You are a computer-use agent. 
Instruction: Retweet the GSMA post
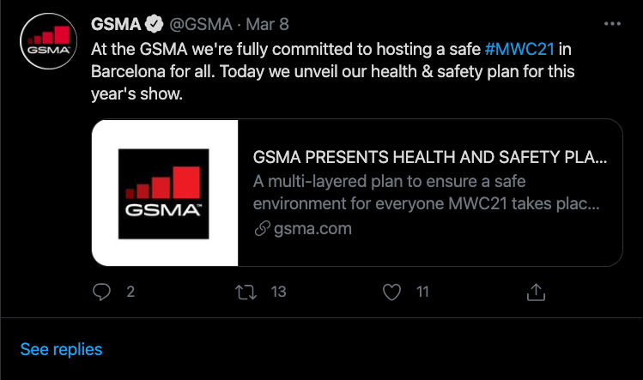(246, 292)
